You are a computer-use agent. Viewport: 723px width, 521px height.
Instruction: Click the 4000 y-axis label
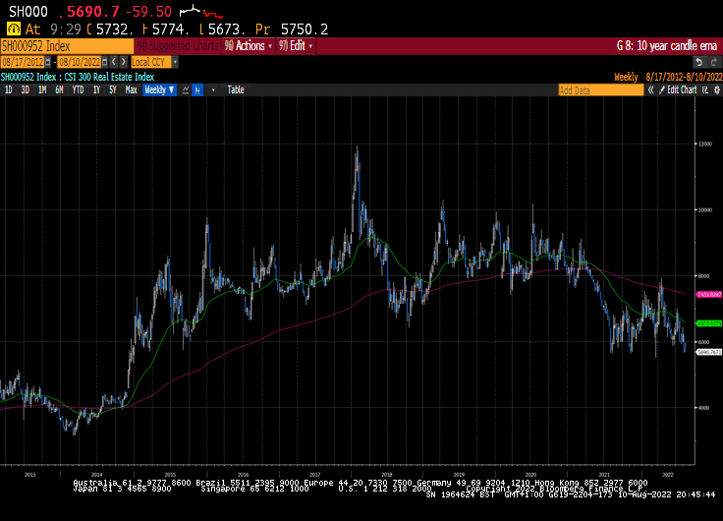pos(703,408)
